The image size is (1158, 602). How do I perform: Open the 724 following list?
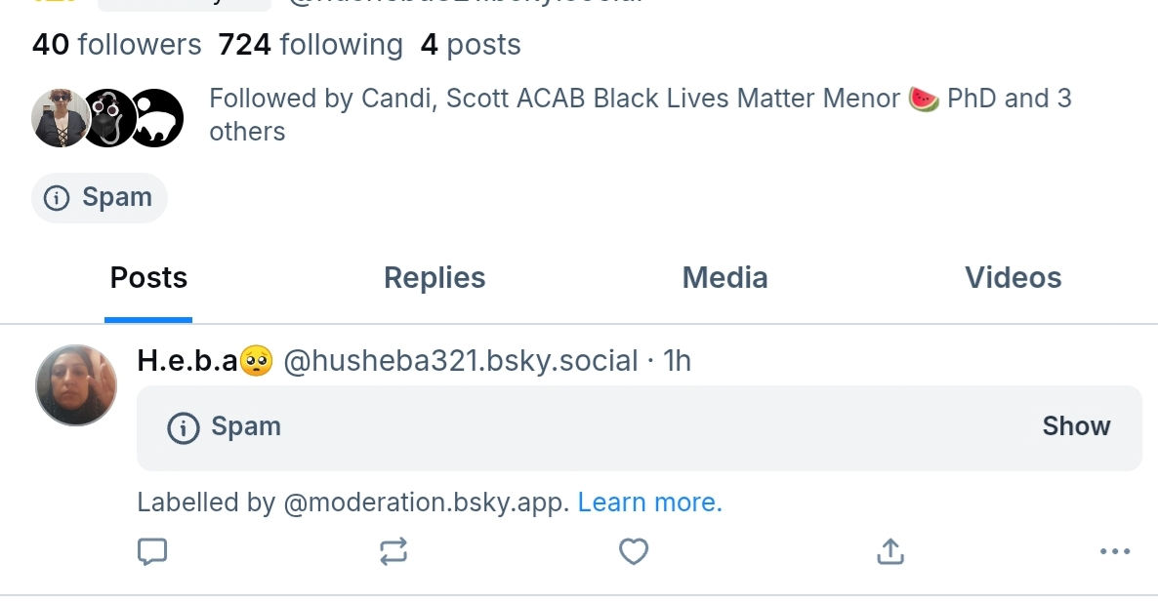coord(310,45)
